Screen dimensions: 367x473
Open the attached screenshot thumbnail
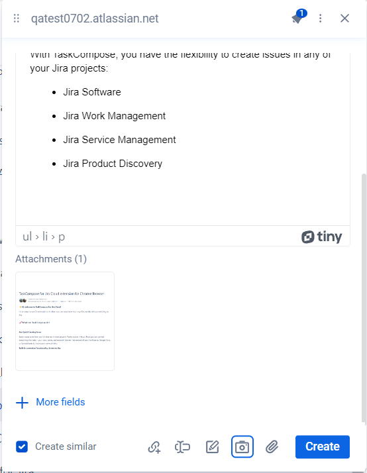coord(65,321)
